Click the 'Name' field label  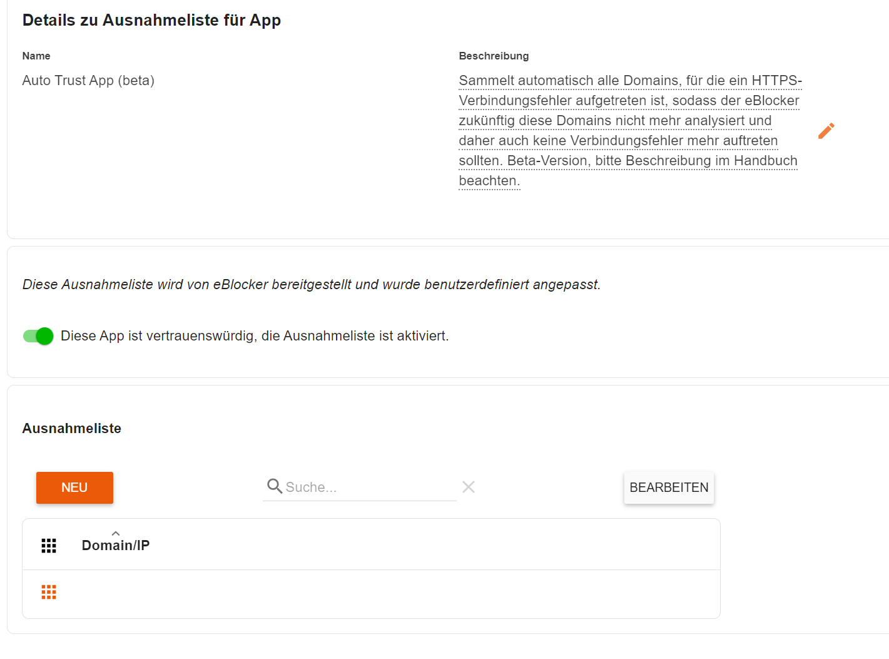point(36,56)
